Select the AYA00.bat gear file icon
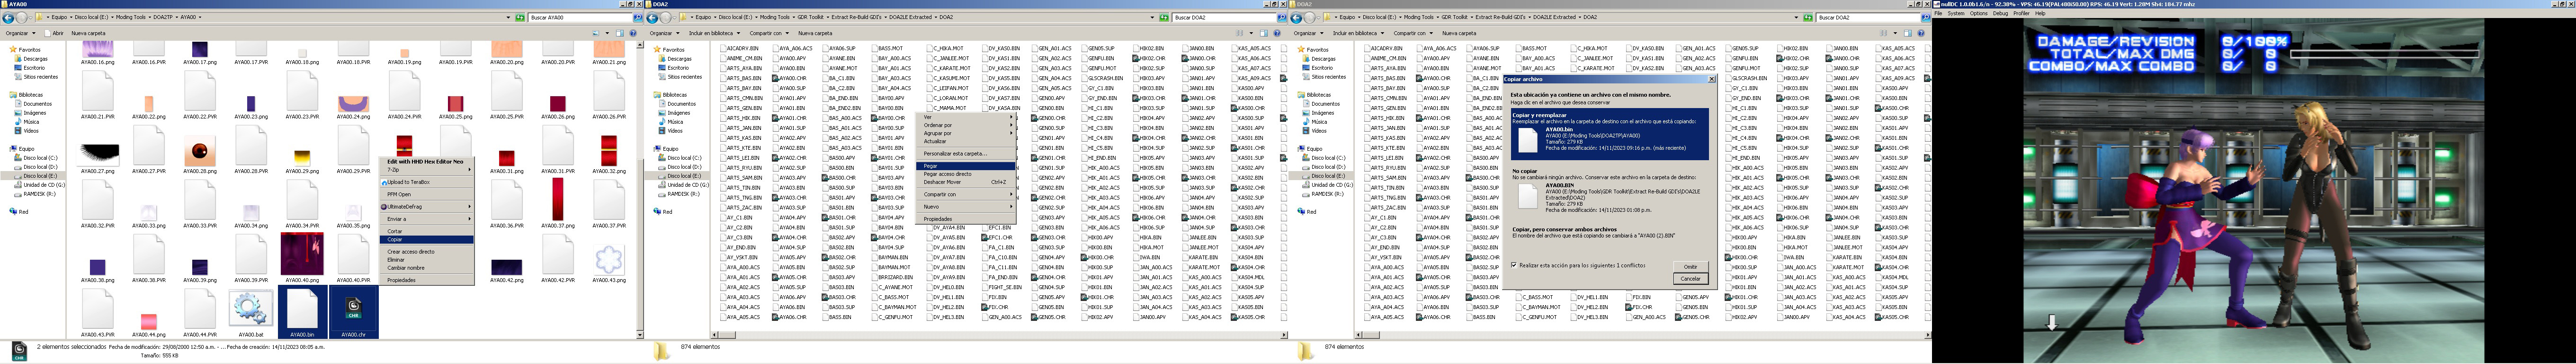 click(x=251, y=307)
